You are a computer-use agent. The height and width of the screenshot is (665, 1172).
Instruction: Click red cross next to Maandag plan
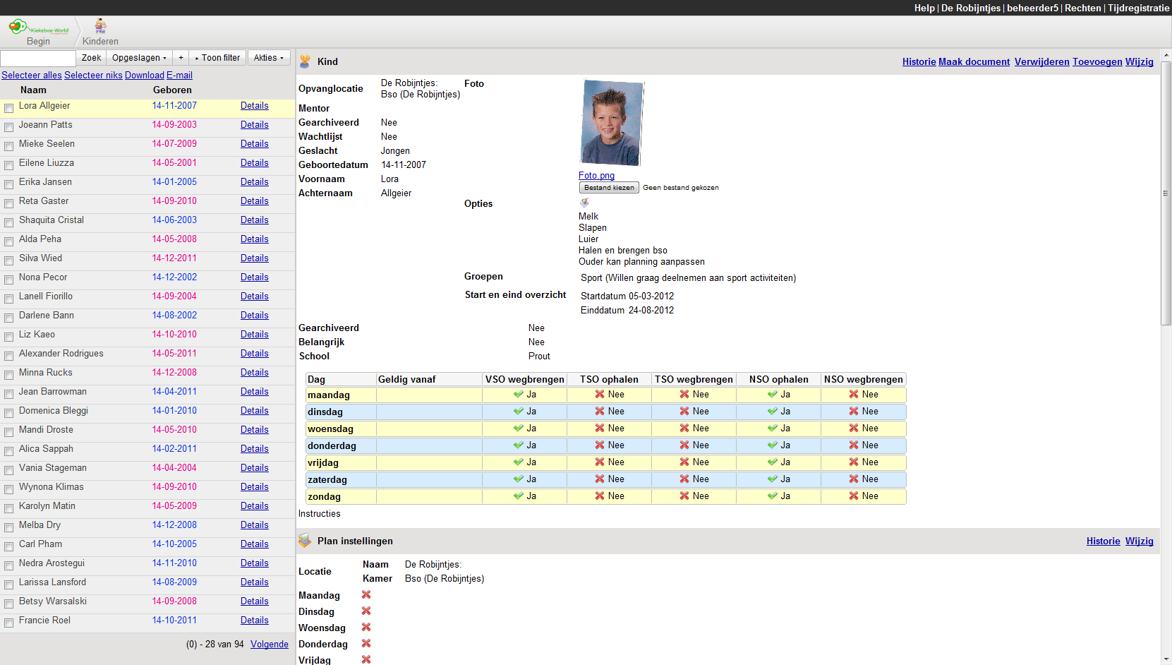(x=366, y=595)
